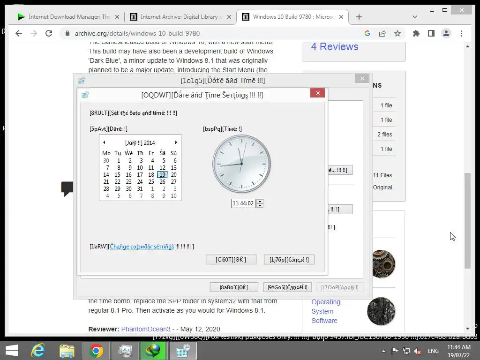Switch to Date and Time taskbar item
The width and height of the screenshot is (480, 360).
[x=183, y=351]
